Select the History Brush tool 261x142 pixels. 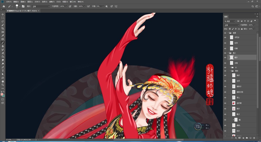pos(3,50)
